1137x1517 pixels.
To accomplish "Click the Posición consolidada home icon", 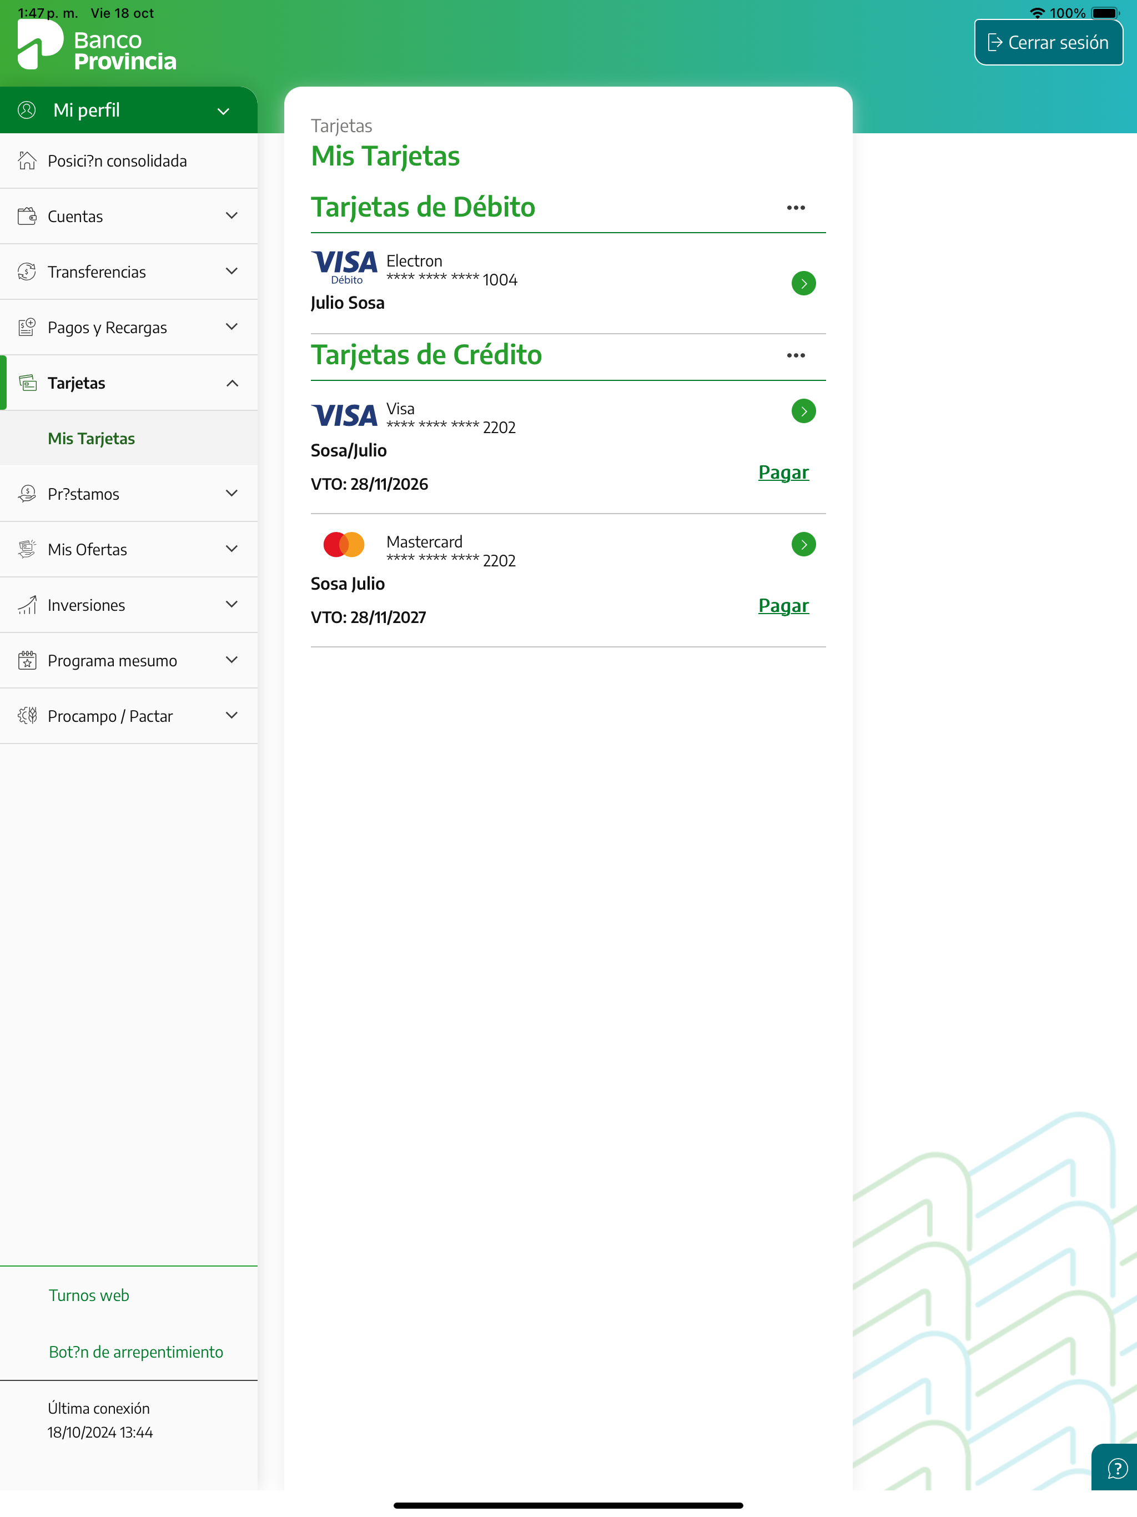I will (x=27, y=160).
